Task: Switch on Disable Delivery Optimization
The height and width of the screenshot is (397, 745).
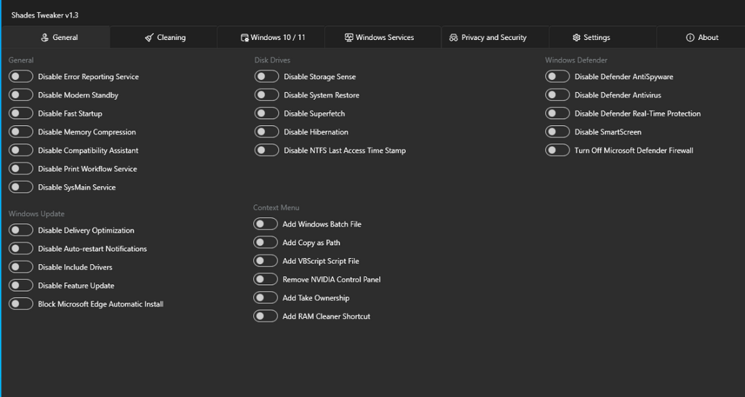Action: click(x=21, y=230)
